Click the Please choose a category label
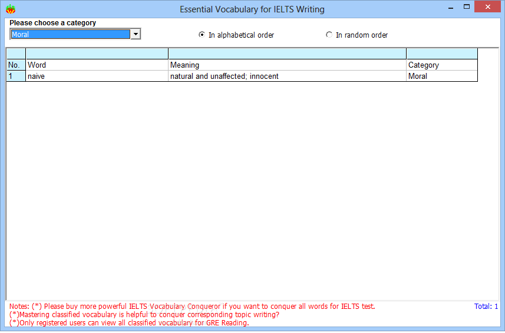Image resolution: width=505 pixels, height=333 pixels. tap(53, 23)
